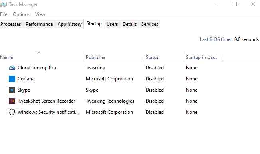The height and width of the screenshot is (154, 260).
Task: Click None impact for Cortana
Action: (x=192, y=79)
